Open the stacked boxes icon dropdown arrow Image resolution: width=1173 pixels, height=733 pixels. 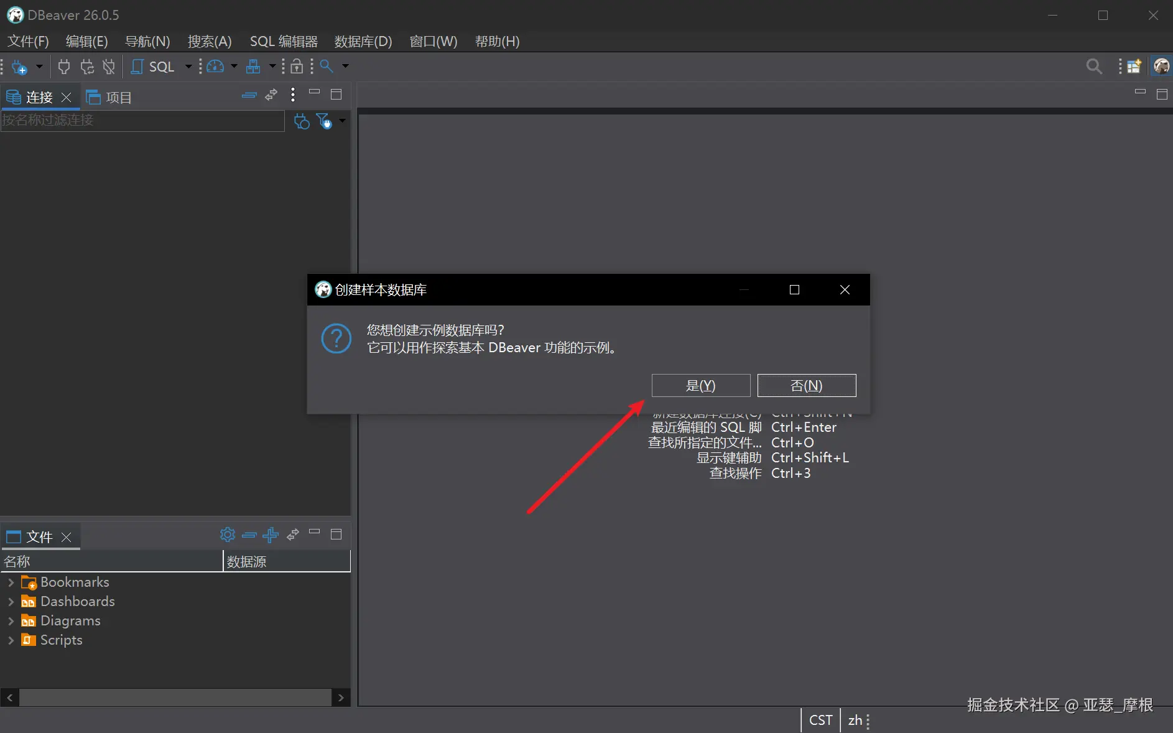[x=272, y=66]
